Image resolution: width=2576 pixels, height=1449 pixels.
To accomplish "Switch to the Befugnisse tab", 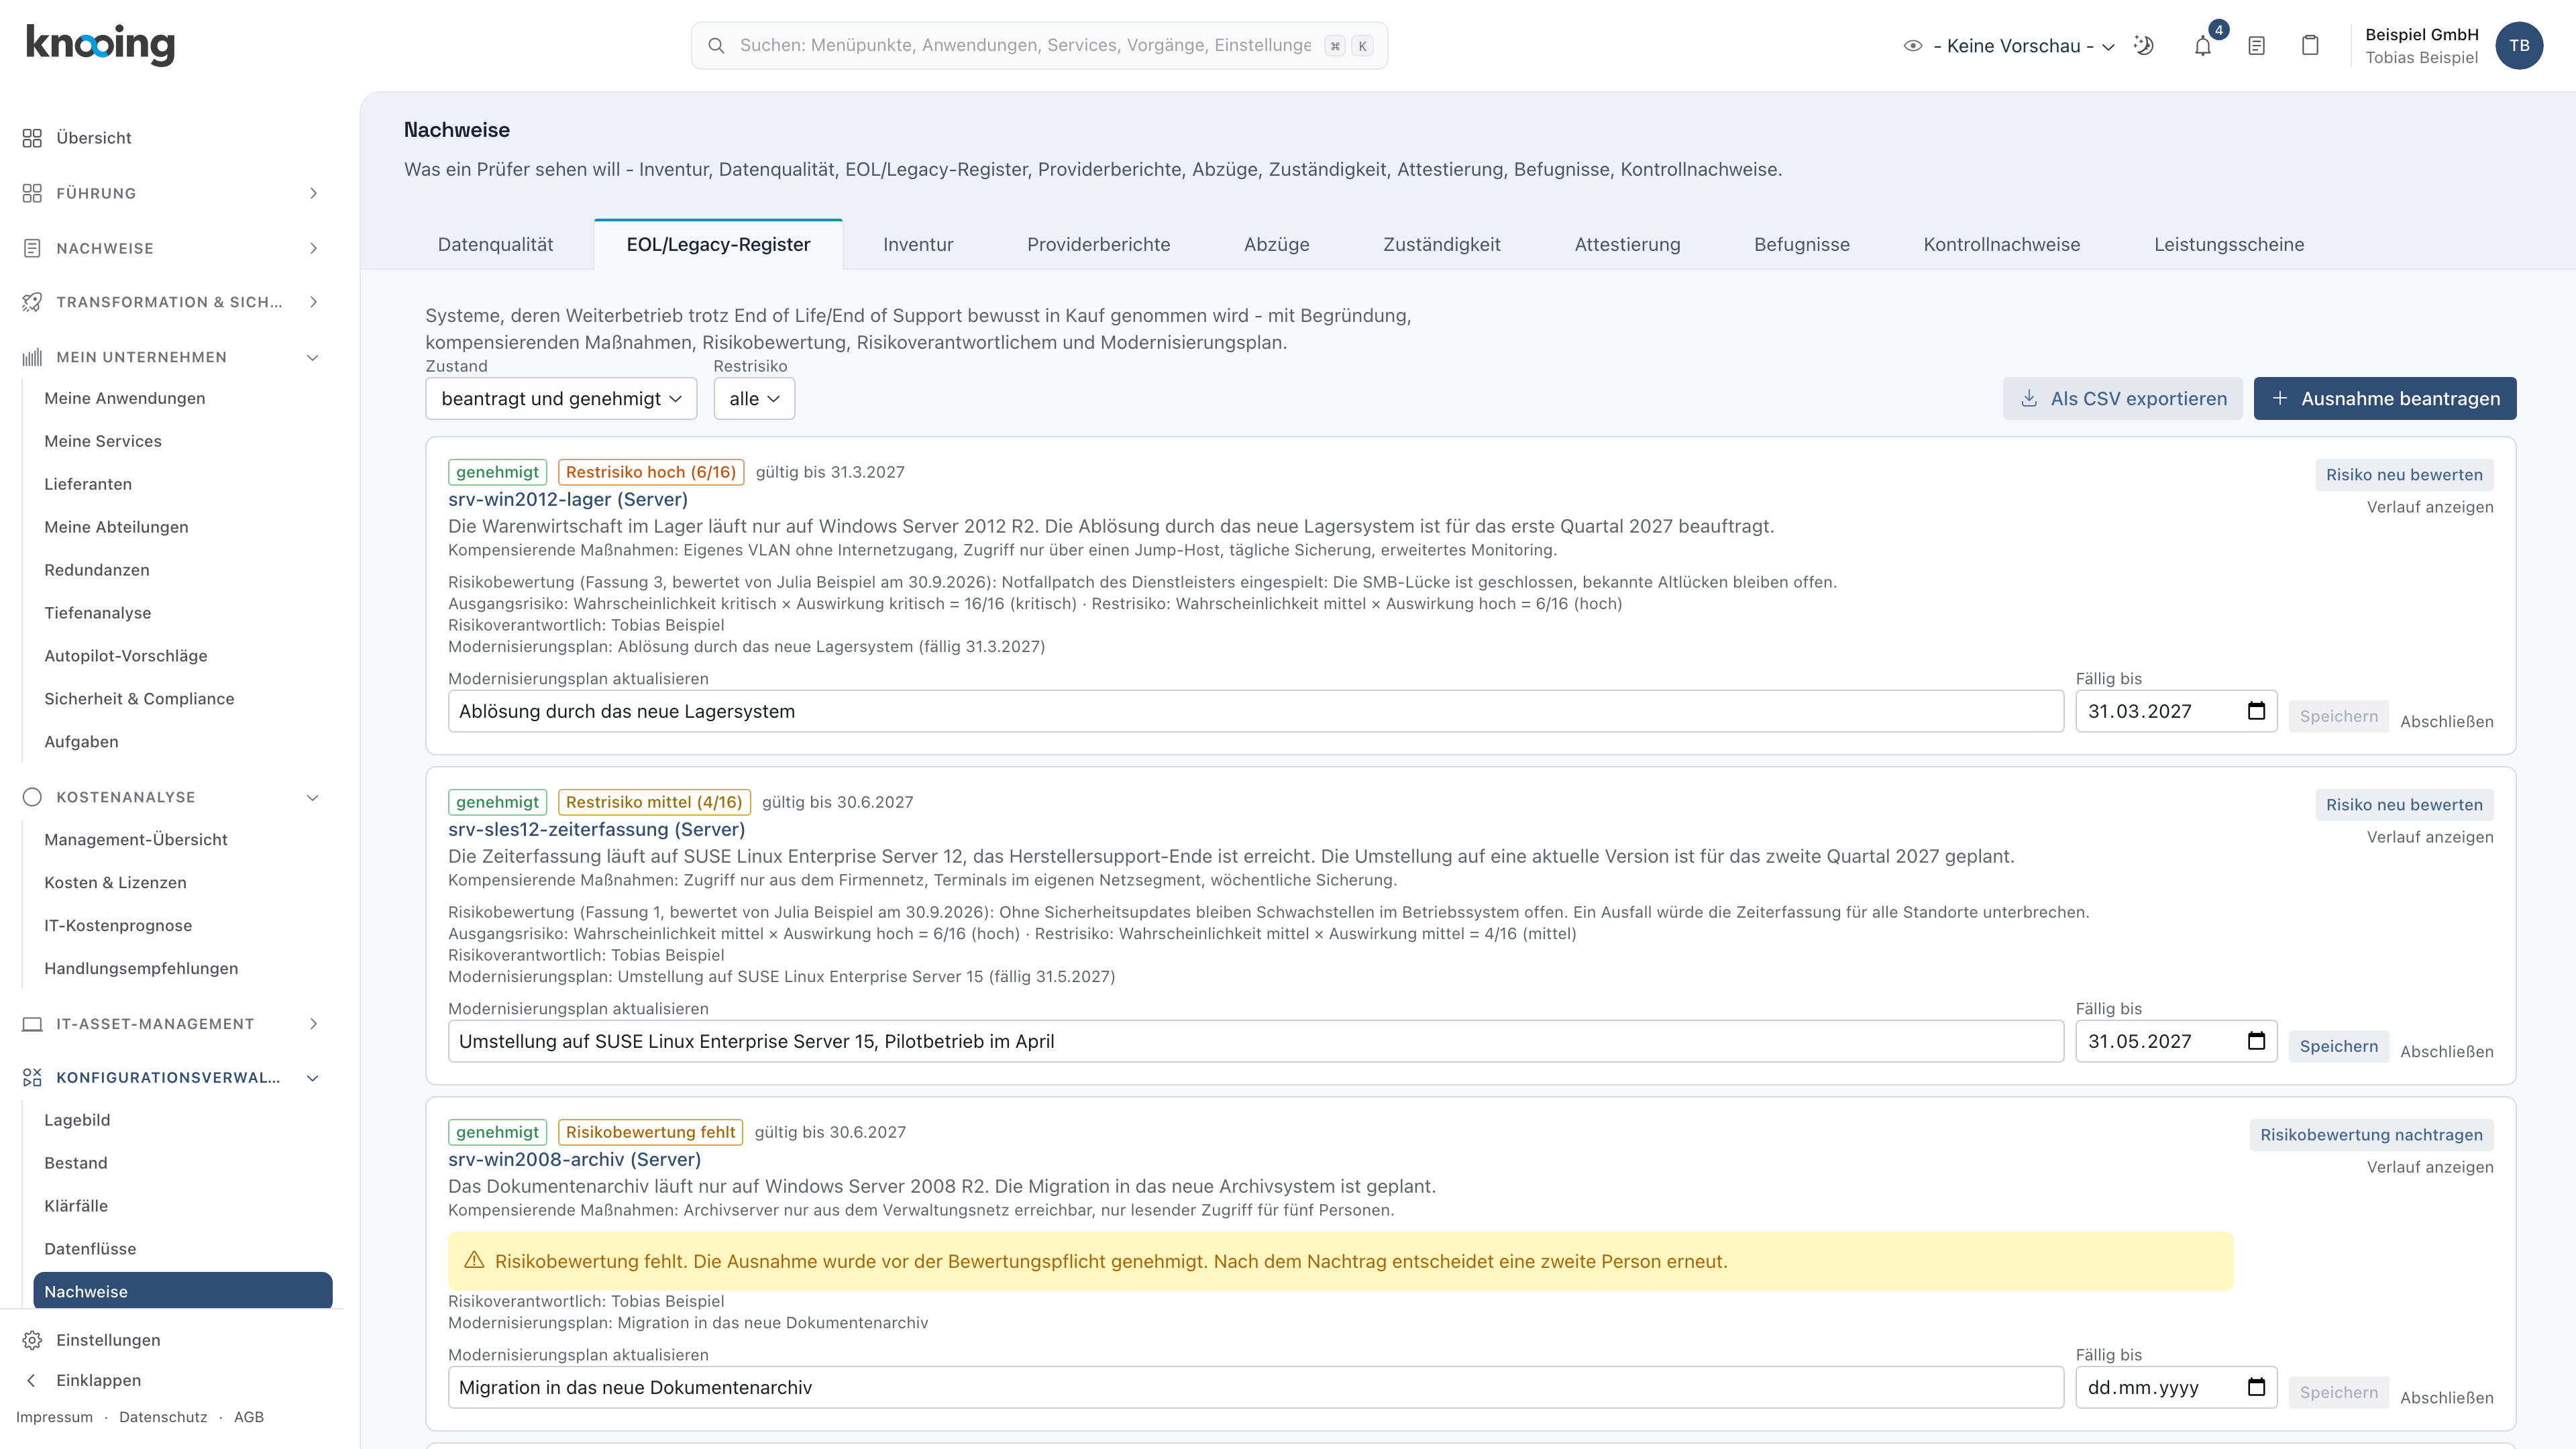I will pos(1801,245).
